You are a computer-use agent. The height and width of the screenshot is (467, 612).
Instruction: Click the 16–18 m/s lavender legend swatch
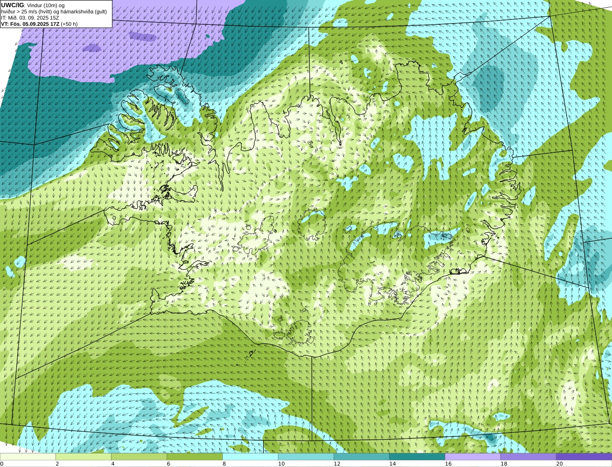click(x=473, y=456)
